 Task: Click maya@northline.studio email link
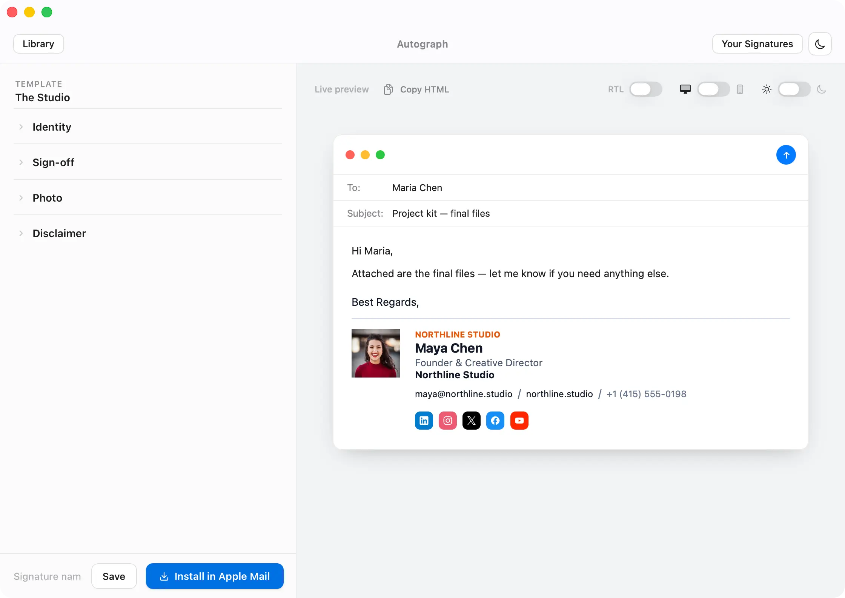tap(464, 394)
